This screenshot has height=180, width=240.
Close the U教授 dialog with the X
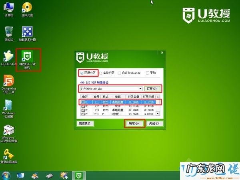[x=162, y=53]
